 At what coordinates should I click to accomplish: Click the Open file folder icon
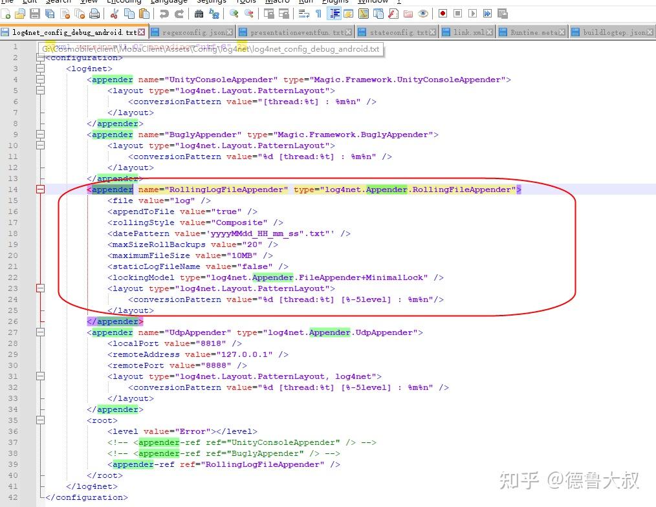pos(20,14)
